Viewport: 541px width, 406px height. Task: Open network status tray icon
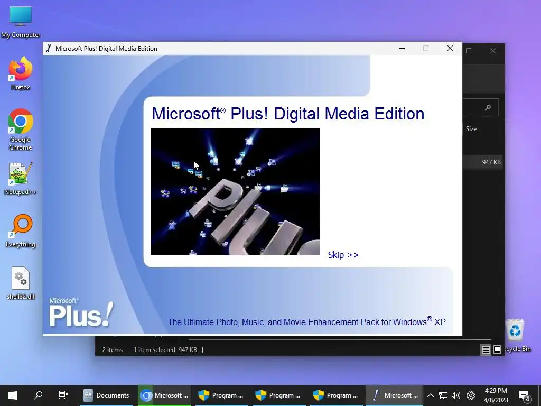pos(443,395)
